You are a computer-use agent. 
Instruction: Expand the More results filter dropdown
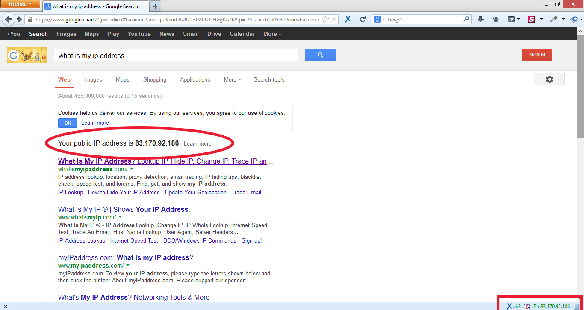(x=233, y=79)
